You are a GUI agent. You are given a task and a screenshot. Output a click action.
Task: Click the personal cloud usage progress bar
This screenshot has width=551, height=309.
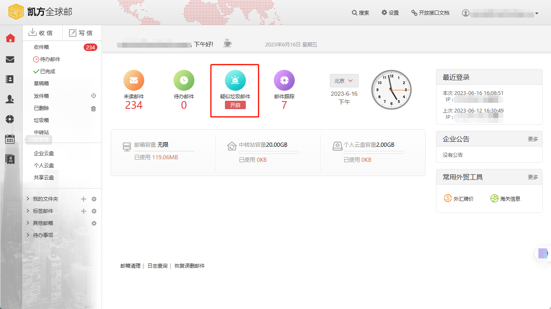click(x=374, y=152)
